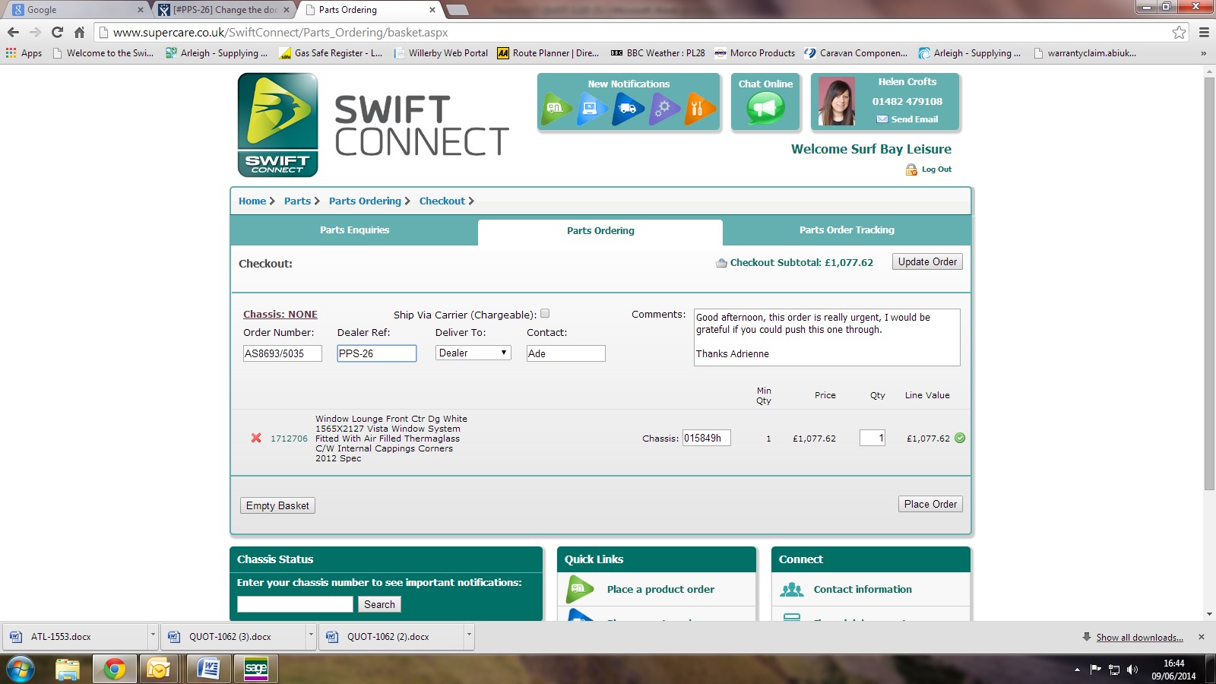Click the basket icon beside Checkout Subtotal
Image resolution: width=1216 pixels, height=684 pixels.
tap(721, 263)
